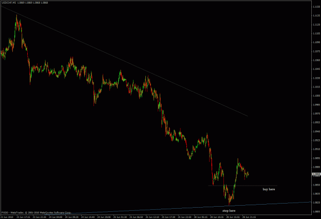Click the '24 Jun 14:40' time axis label
The width and height of the screenshot is (321, 219).
(x=88, y=217)
